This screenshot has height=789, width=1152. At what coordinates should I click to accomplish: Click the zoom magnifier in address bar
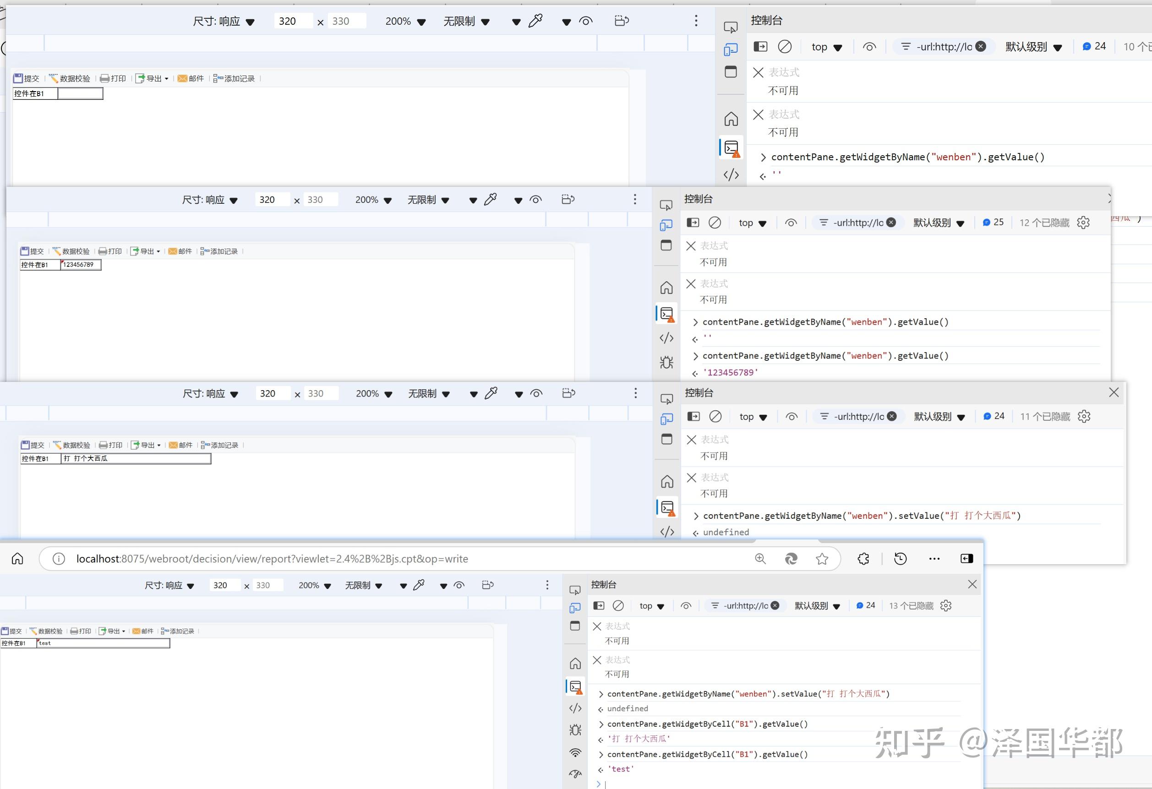tap(760, 559)
